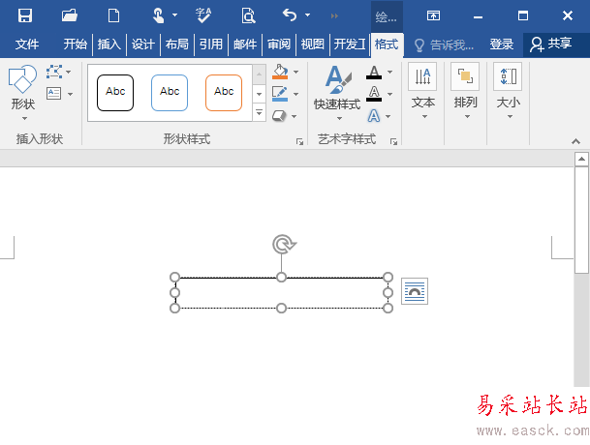Screen dimensions: 590x445
Task: Click the shape fill paint bucket icon
Action: (x=280, y=72)
